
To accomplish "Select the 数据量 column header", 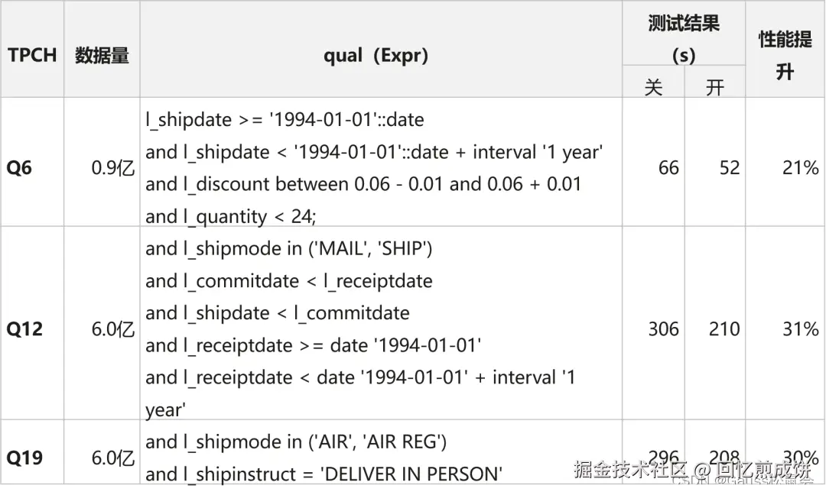I will (102, 55).
